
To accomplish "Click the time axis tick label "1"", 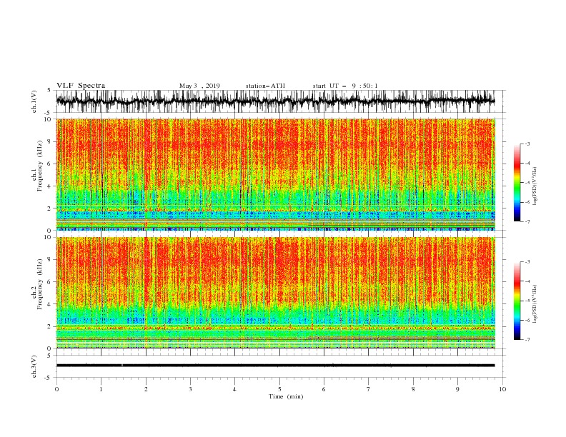I will [101, 389].
